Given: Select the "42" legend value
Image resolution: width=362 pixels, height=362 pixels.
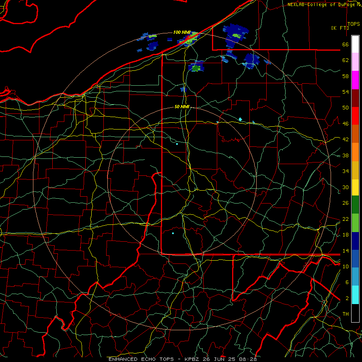Looking at the screenshot, I should click(346, 140).
